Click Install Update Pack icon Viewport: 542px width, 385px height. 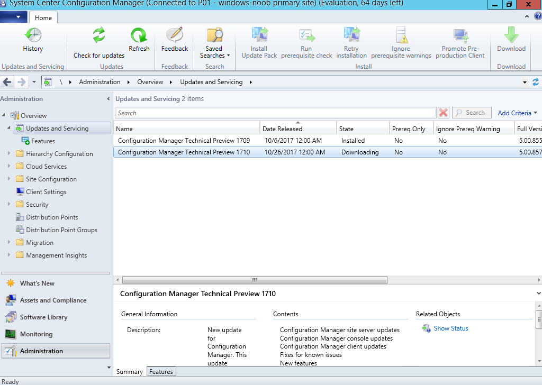(x=259, y=34)
